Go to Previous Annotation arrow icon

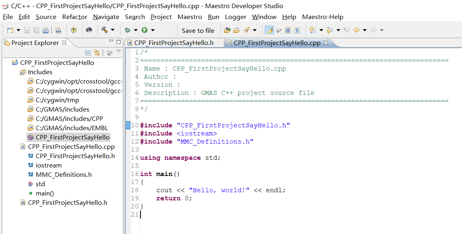pyautogui.click(x=330, y=30)
